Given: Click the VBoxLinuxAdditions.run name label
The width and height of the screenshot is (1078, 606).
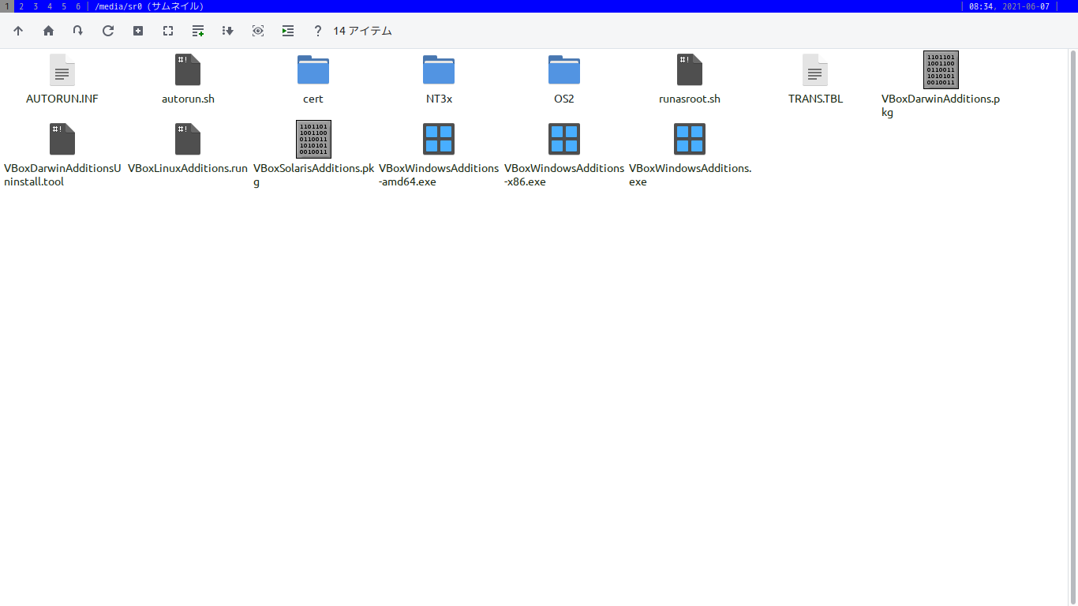Looking at the screenshot, I should click(x=188, y=168).
